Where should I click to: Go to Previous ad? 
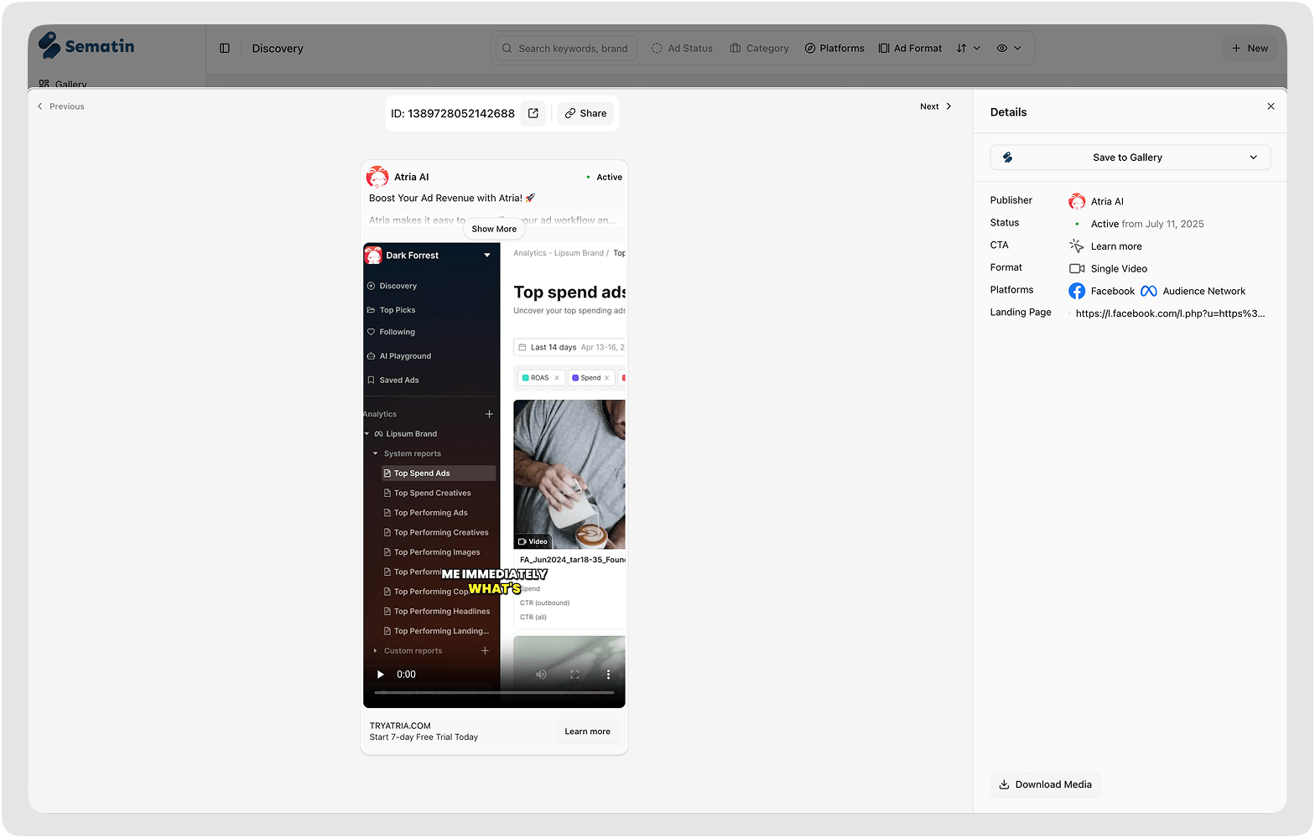(60, 106)
